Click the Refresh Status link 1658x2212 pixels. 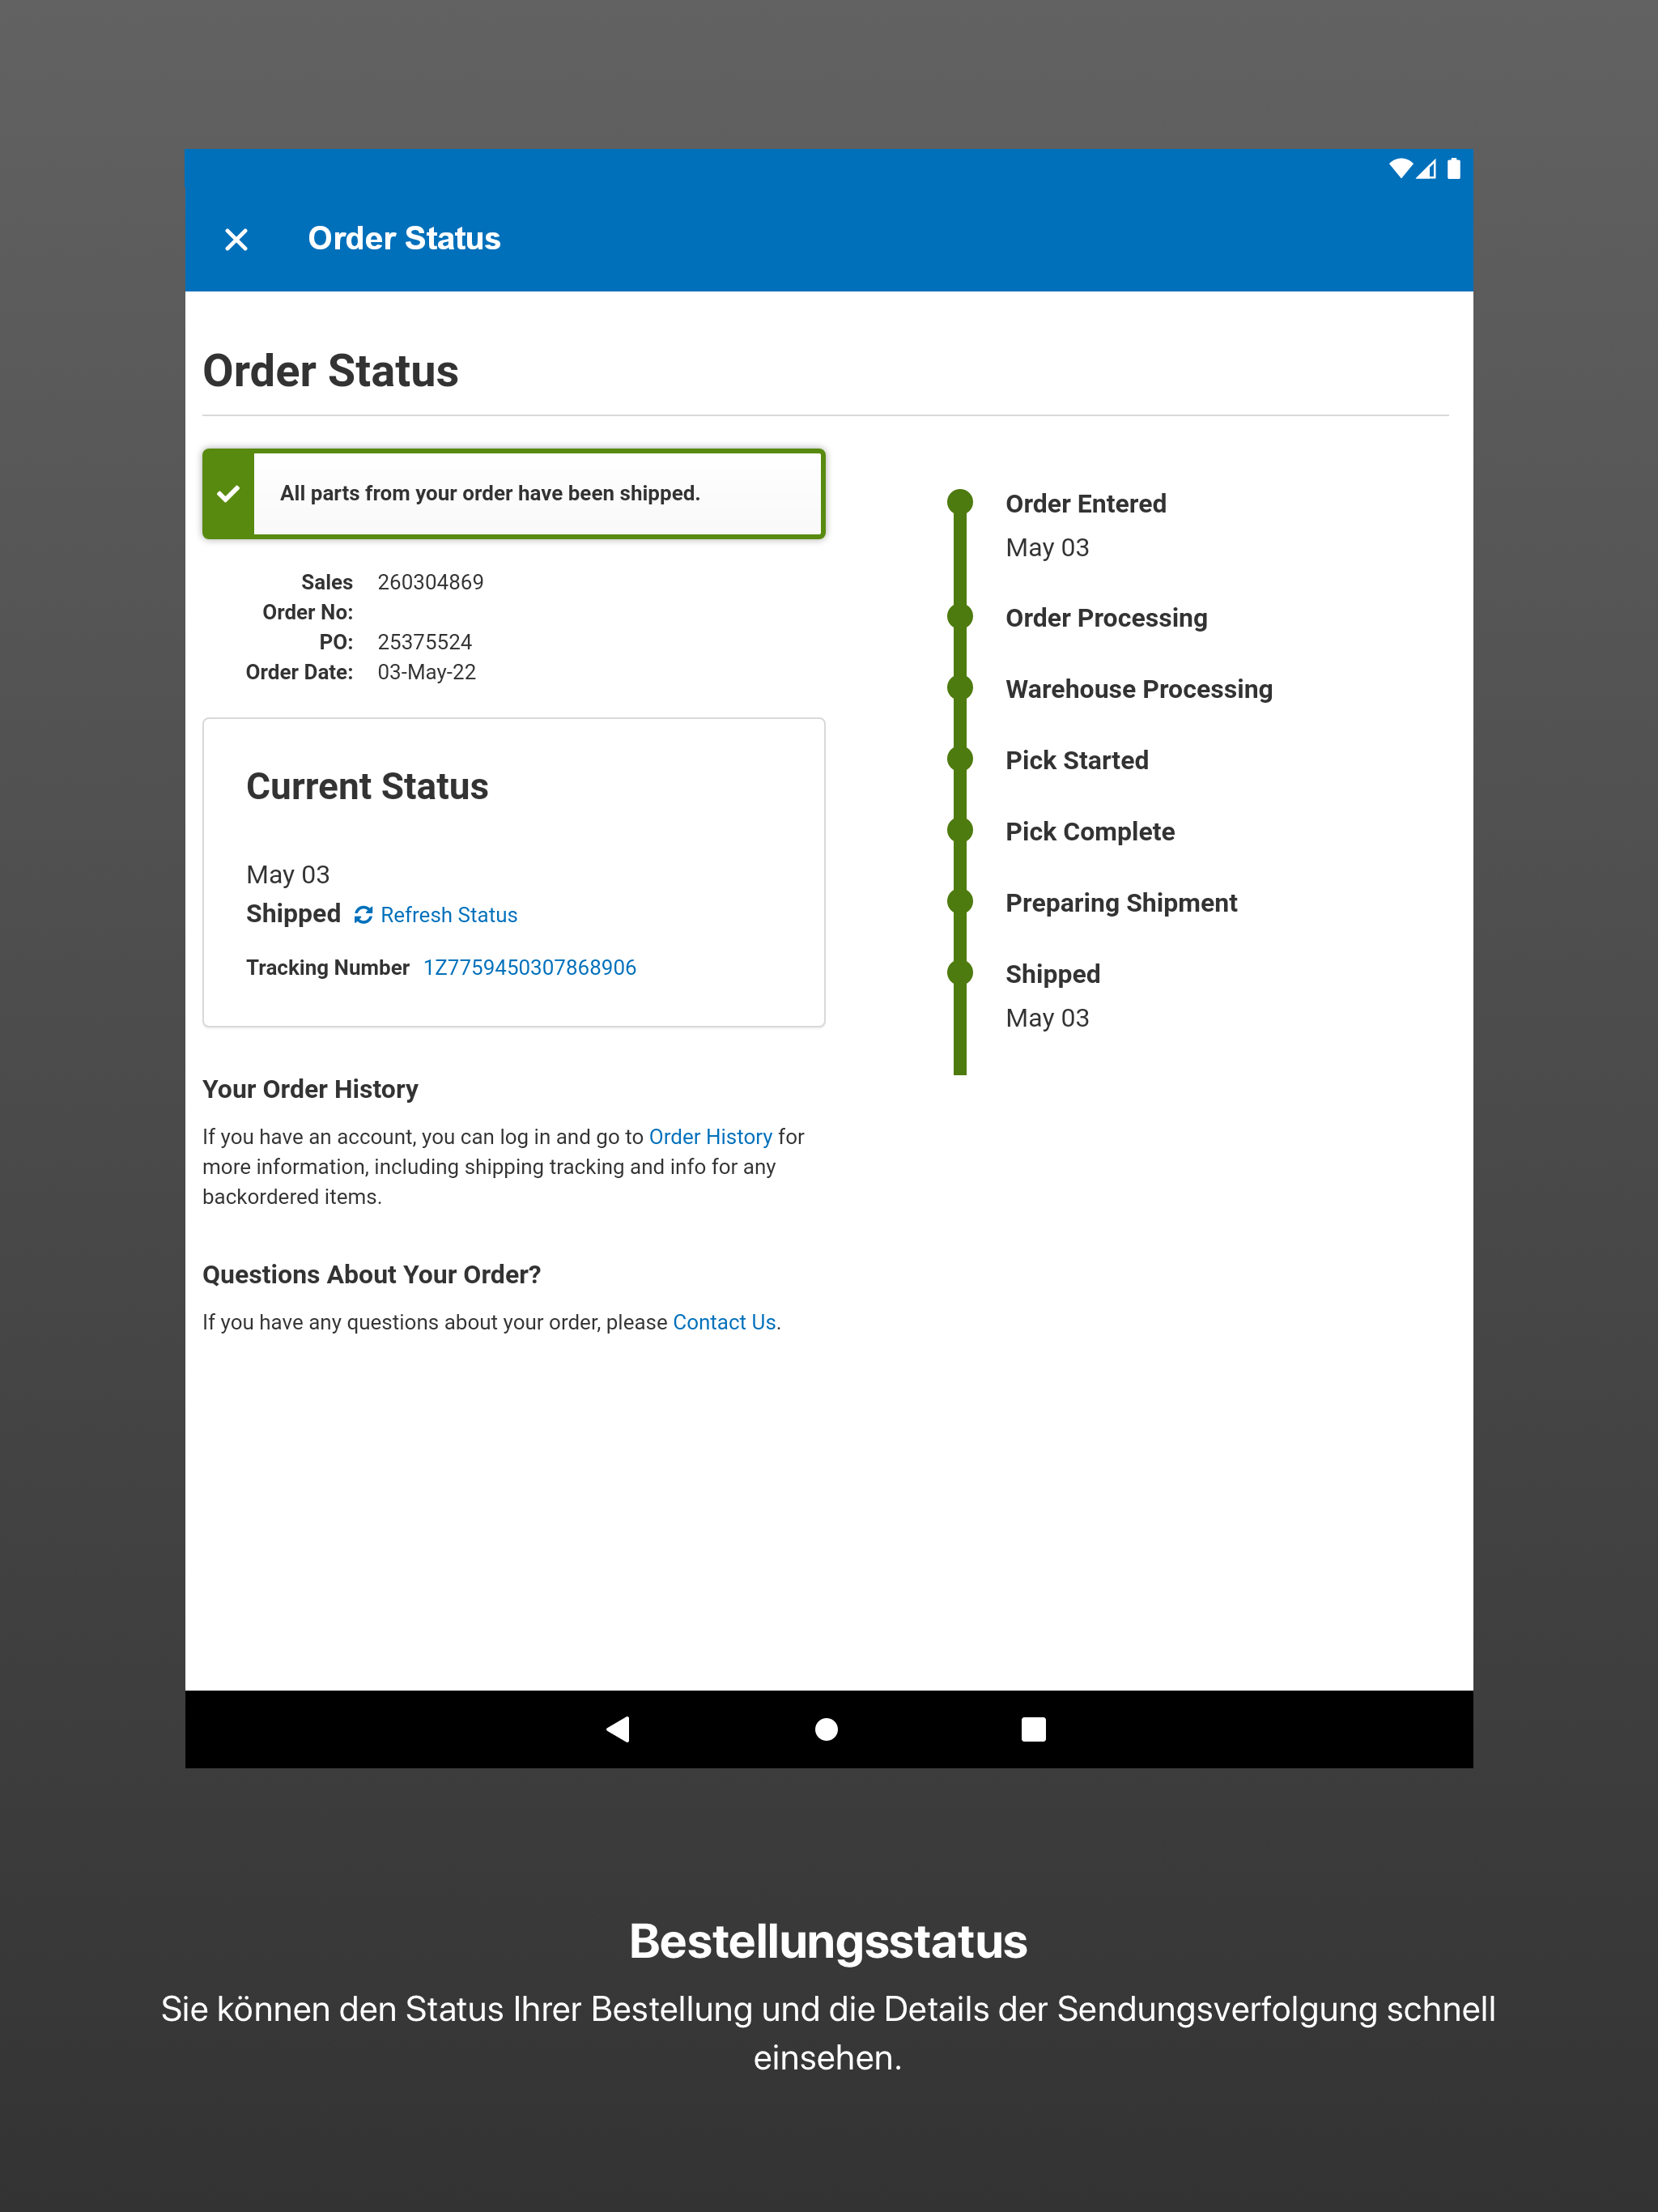[x=449, y=915]
